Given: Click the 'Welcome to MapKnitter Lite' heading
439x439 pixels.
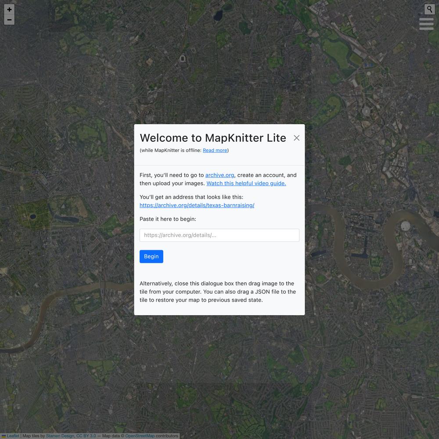Looking at the screenshot, I should pos(213,138).
